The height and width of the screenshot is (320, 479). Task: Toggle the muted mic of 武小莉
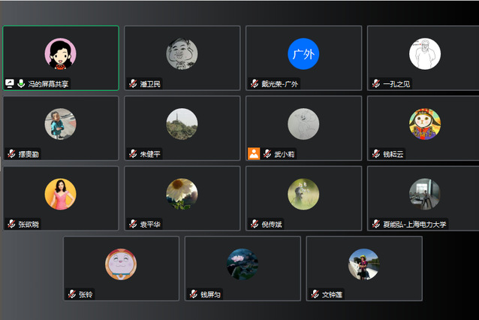coord(267,154)
